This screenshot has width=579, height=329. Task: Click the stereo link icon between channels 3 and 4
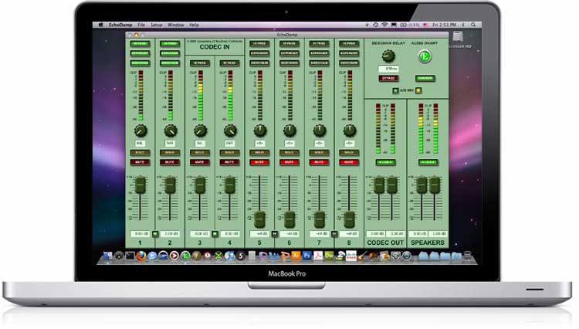[x=215, y=234]
